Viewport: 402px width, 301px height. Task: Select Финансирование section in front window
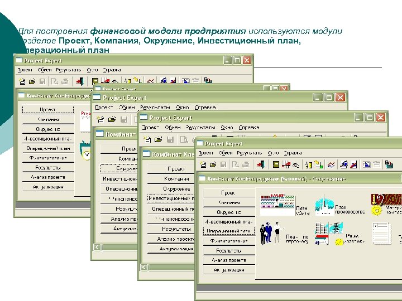point(229,241)
